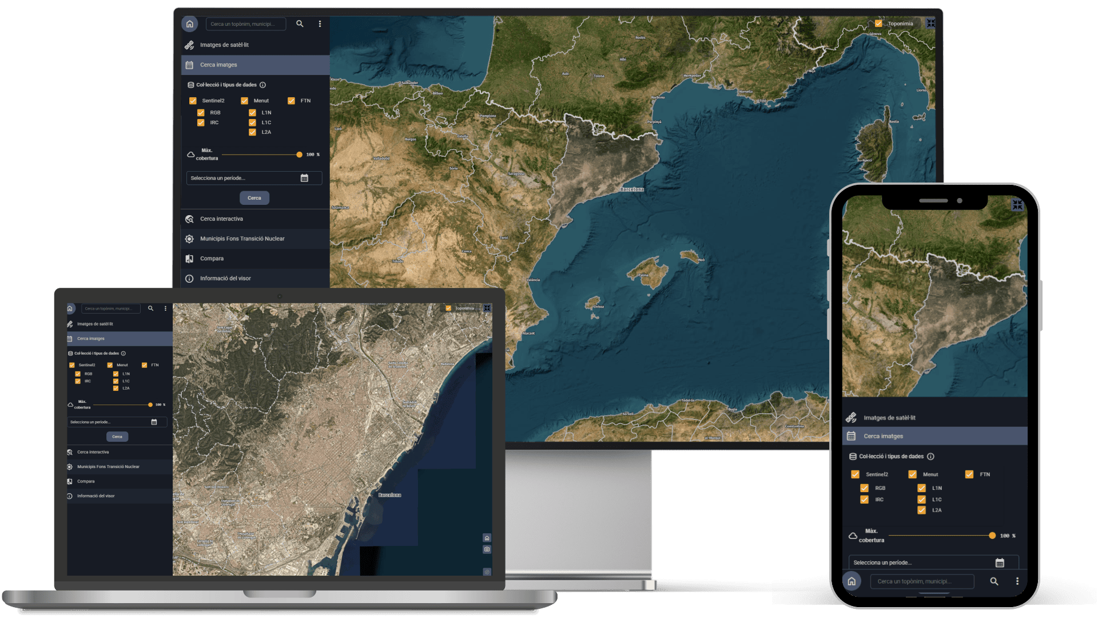Click the info icon beside Col·lecció on the monitor
1098x618 pixels.
[263, 85]
